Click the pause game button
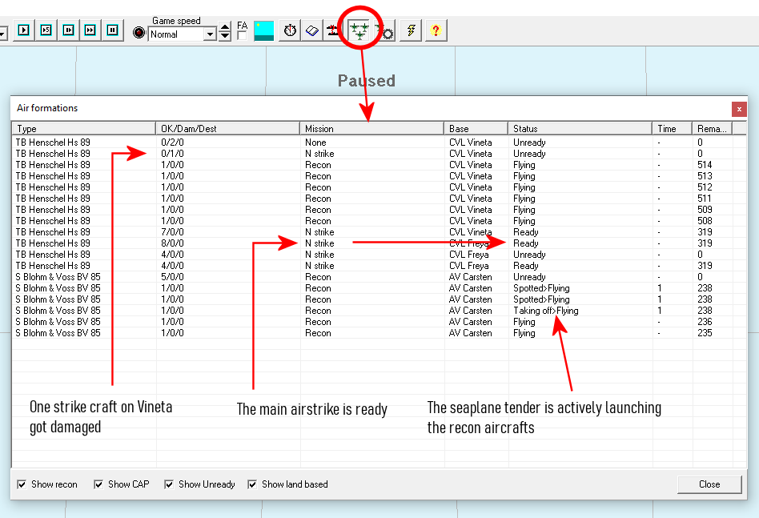 [x=113, y=30]
